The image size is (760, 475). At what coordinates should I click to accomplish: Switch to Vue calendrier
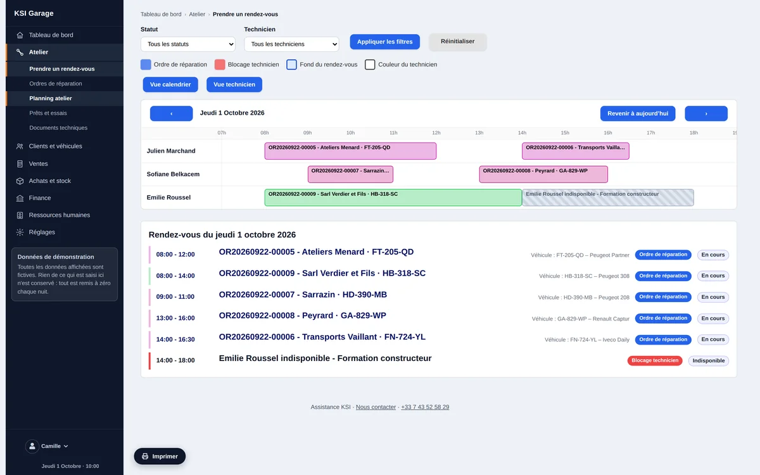pos(170,85)
